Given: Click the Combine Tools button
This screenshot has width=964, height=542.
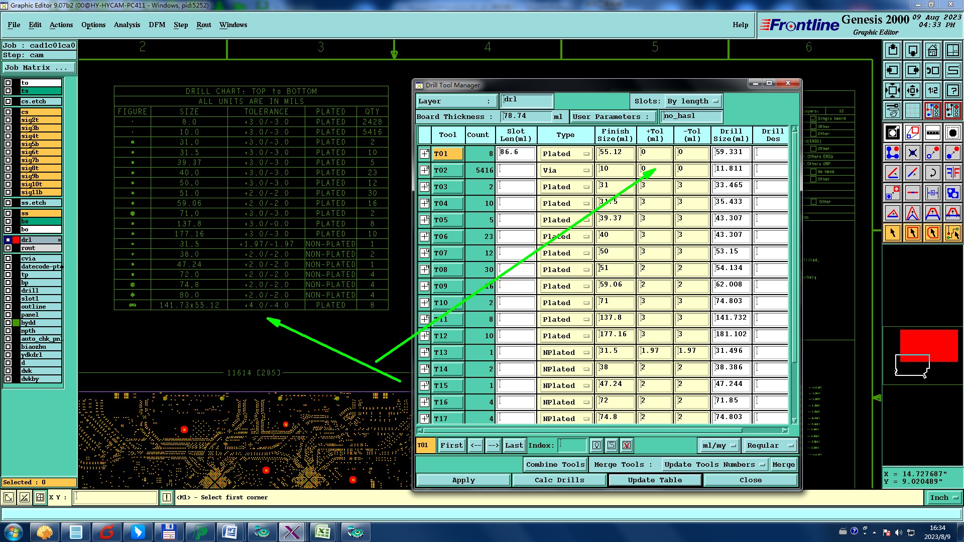Looking at the screenshot, I should (x=555, y=465).
